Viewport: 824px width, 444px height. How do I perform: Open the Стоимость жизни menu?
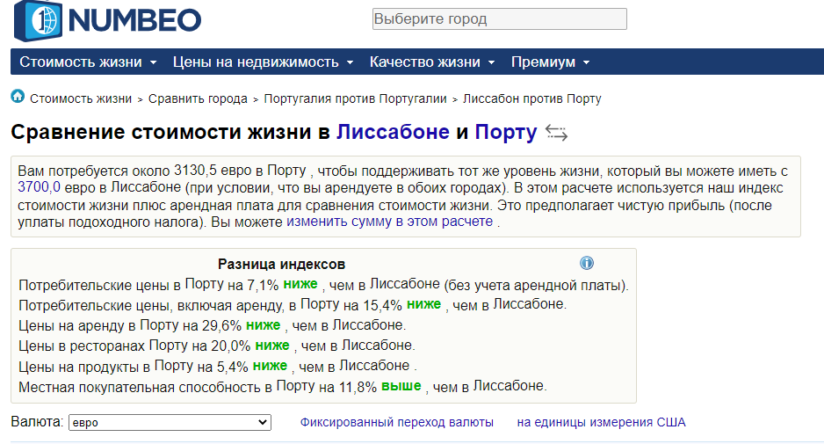(88, 62)
